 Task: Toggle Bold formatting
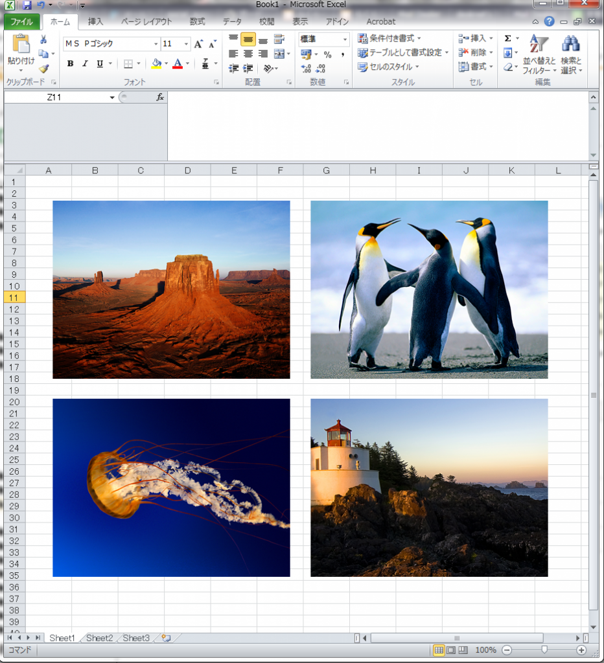pos(70,64)
